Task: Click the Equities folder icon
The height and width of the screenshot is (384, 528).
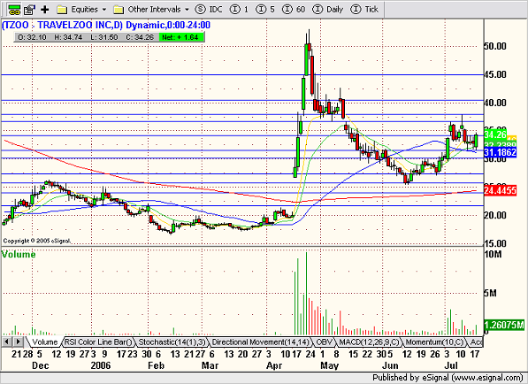Action: [x=62, y=10]
